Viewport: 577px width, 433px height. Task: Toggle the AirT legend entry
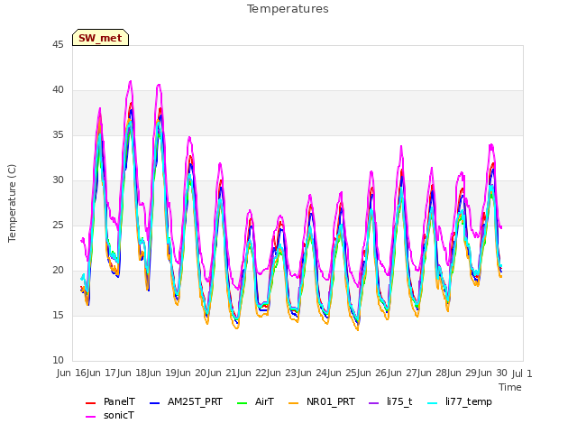[255, 401]
